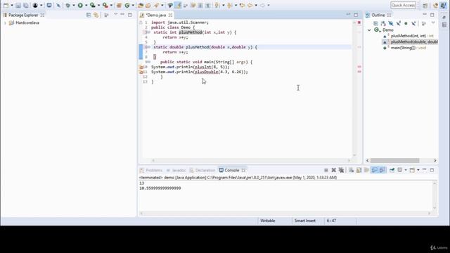Open the New file dropdown arrow

point(12,5)
